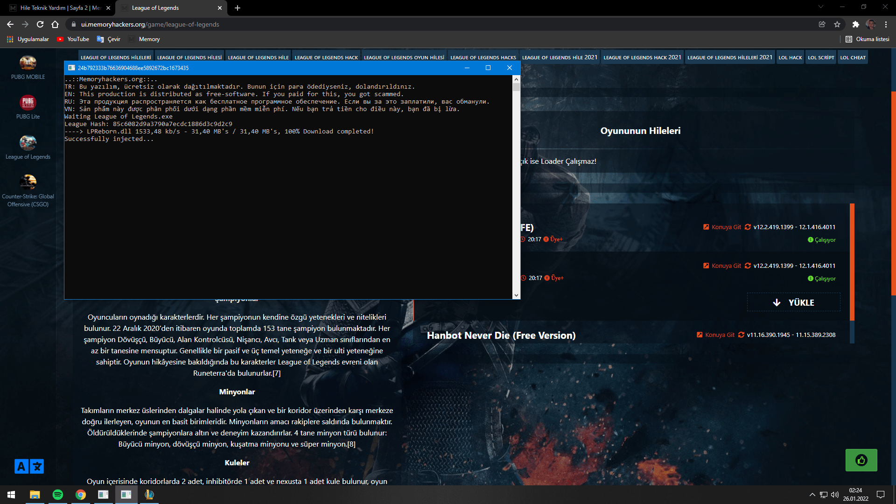Viewport: 896px width, 504px height.
Task: Go forward in Chrome browser
Action: (x=25, y=24)
